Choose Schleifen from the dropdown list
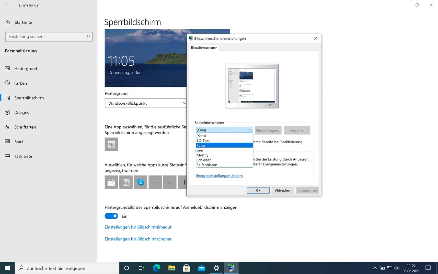Image resolution: width=438 pixels, height=274 pixels. (224, 160)
